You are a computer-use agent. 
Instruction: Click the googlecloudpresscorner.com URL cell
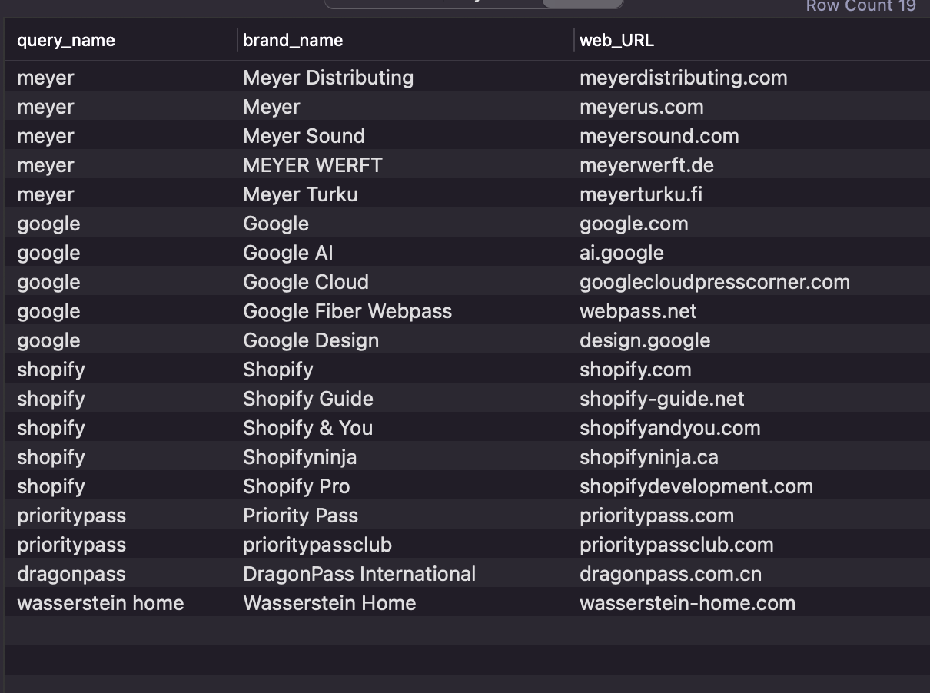tap(714, 282)
